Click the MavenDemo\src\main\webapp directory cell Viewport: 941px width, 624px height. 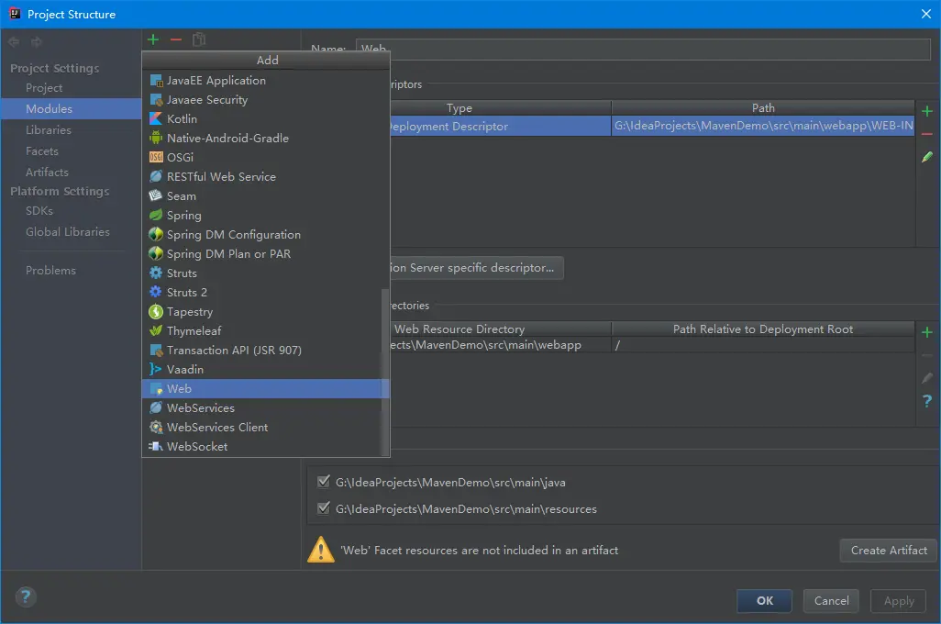tap(501, 345)
